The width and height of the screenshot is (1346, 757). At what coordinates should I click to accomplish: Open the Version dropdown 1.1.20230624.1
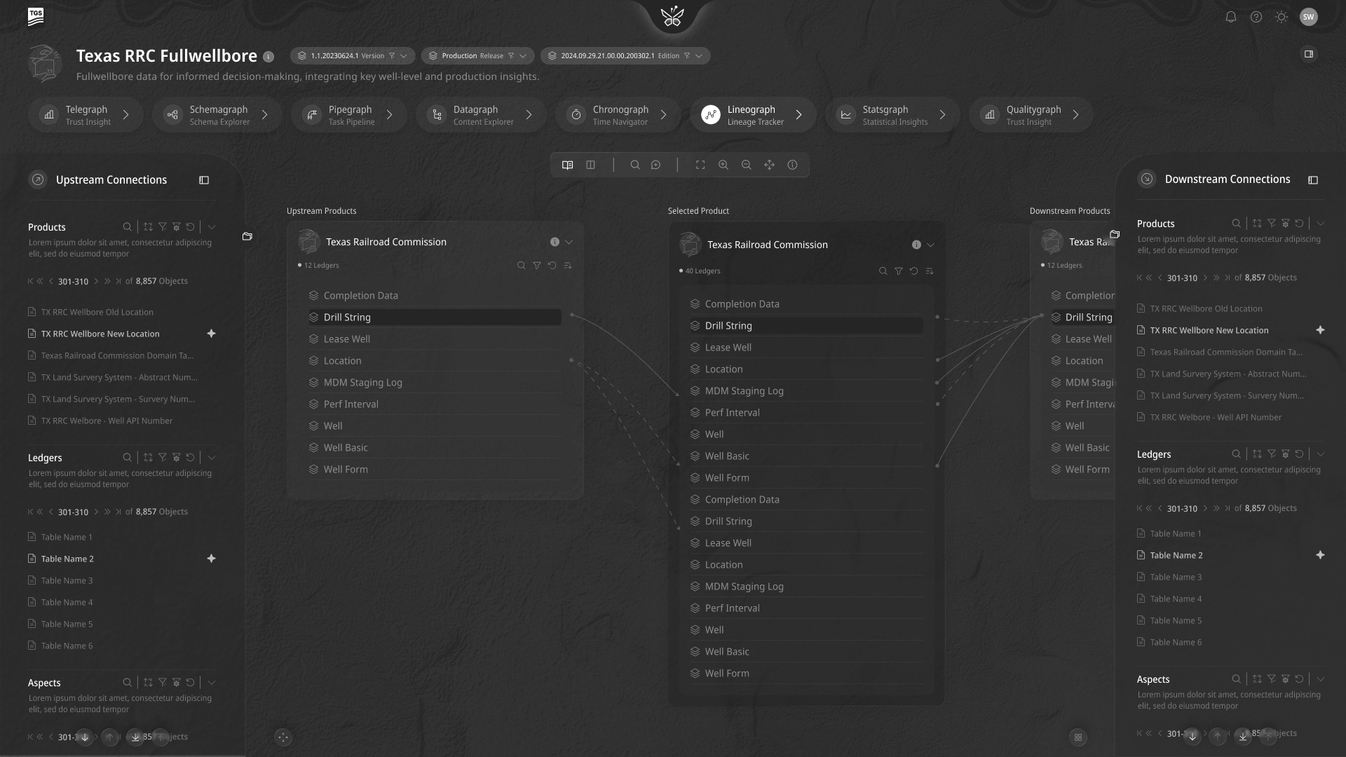[353, 55]
